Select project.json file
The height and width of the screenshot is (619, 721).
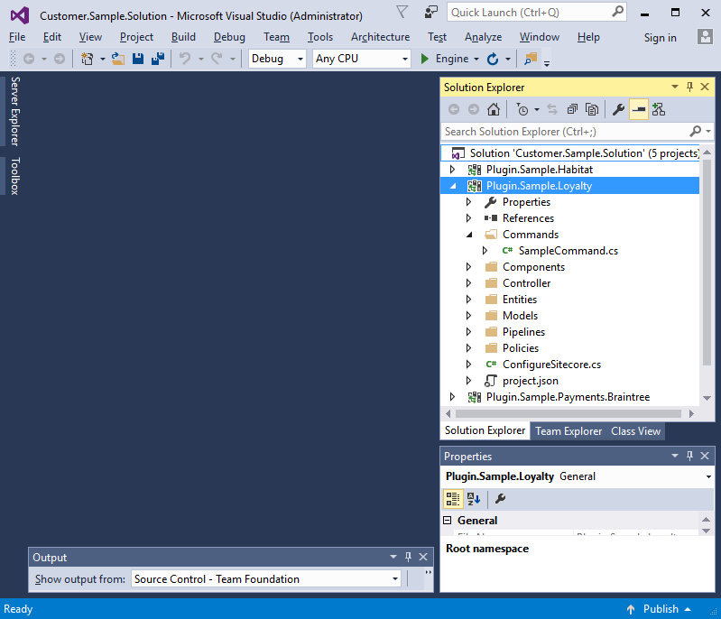[531, 381]
